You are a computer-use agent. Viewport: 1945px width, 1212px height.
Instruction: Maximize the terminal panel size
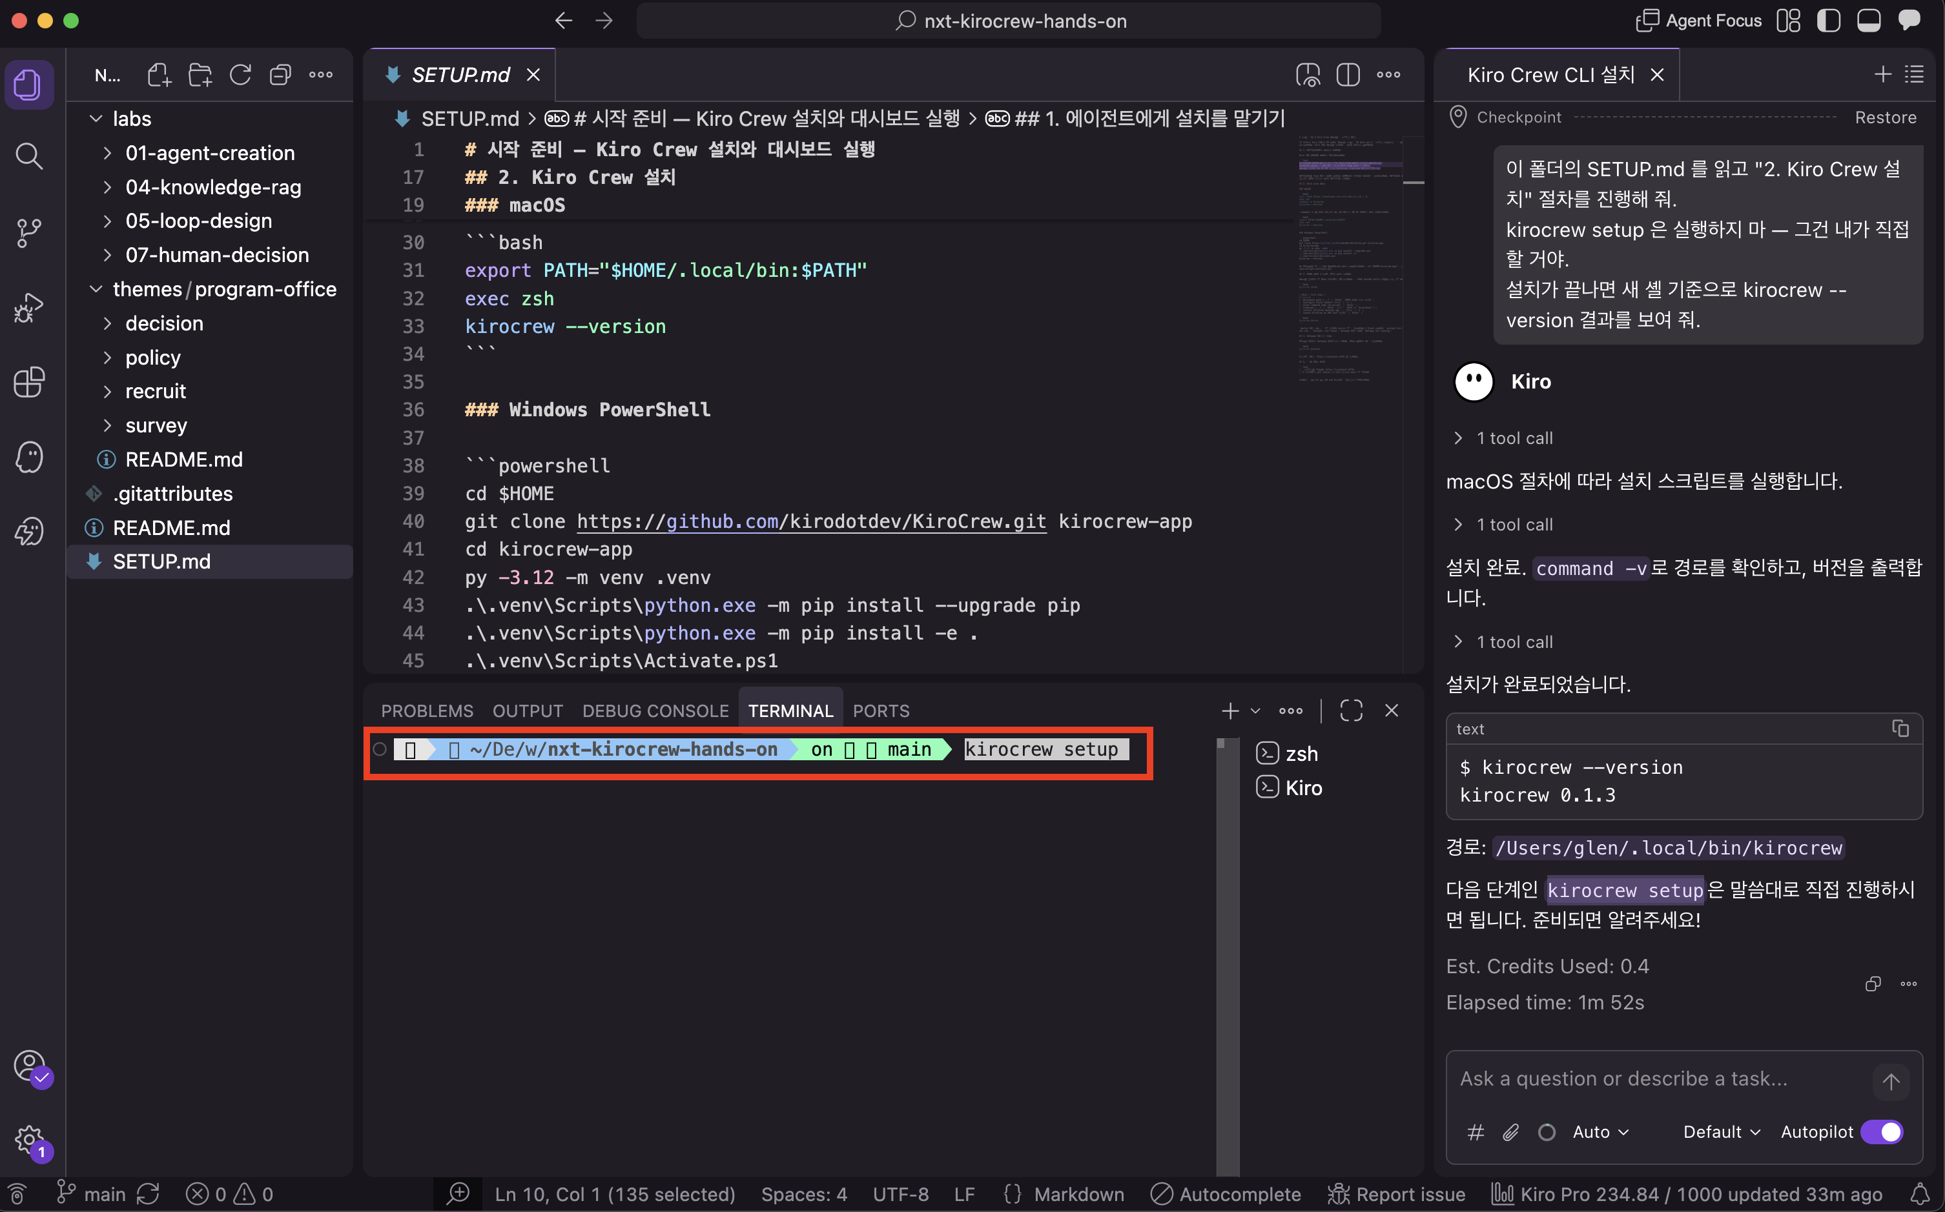pyautogui.click(x=1352, y=710)
